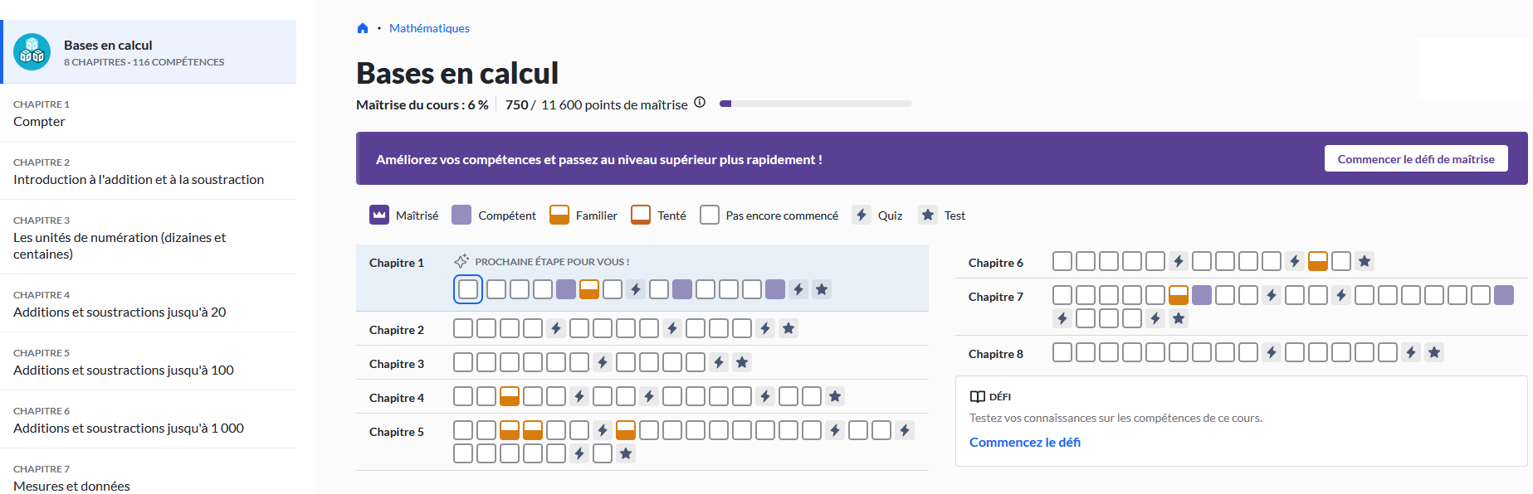The height and width of the screenshot is (494, 1533).
Task: Open the orange familiar skill in Chapitre 6
Action: (1318, 261)
